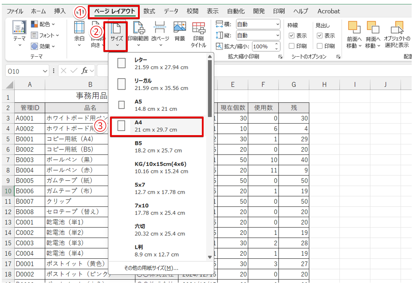
Task: Open the ファイル (File) menu
Action: pos(15,11)
